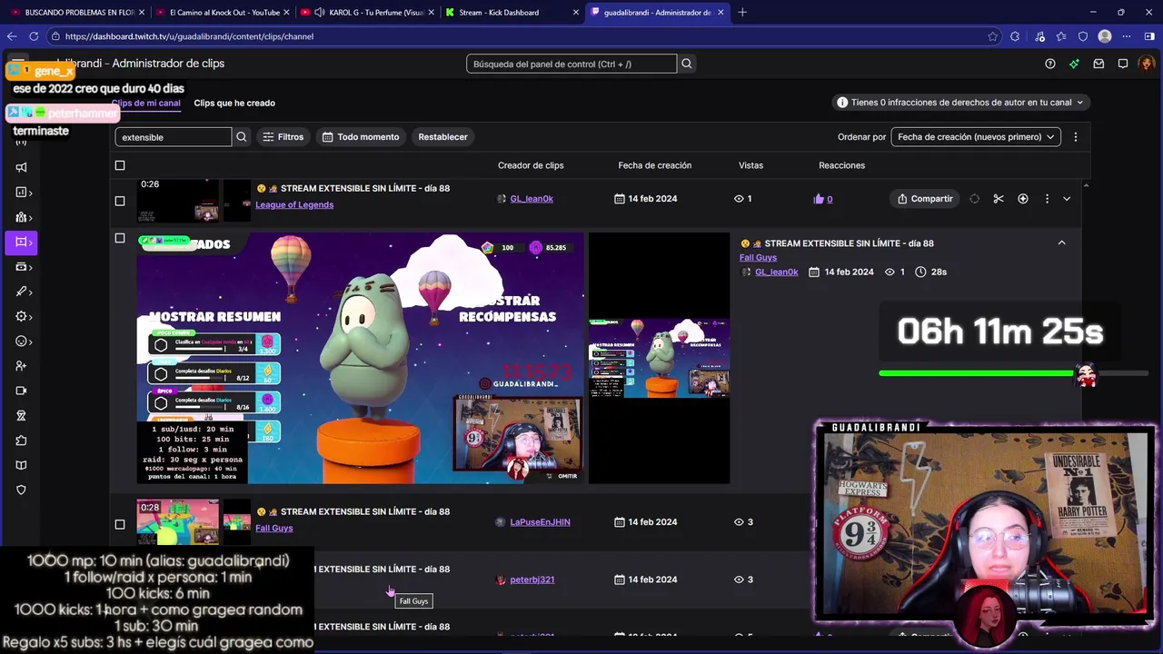Open the megaphone announcements sidebar icon
The height and width of the screenshot is (654, 1163).
pyautogui.click(x=21, y=167)
